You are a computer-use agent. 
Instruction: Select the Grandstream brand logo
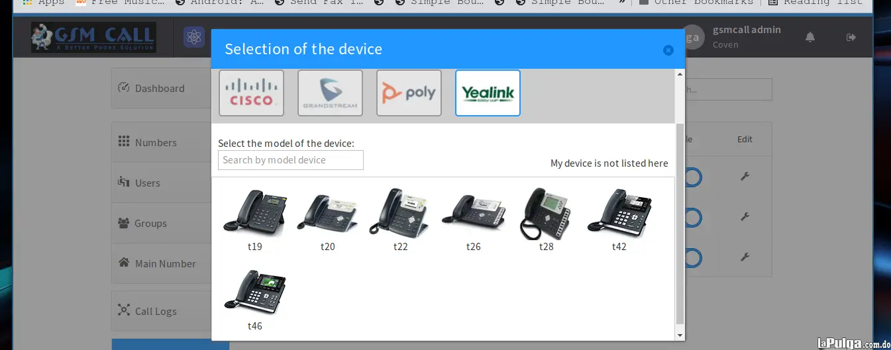(330, 93)
